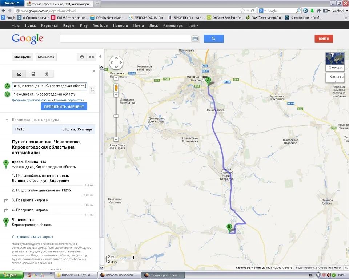Viewport: 349px width, 279px height.
Task: Select walking mode pedestrian icon
Action: [47, 74]
